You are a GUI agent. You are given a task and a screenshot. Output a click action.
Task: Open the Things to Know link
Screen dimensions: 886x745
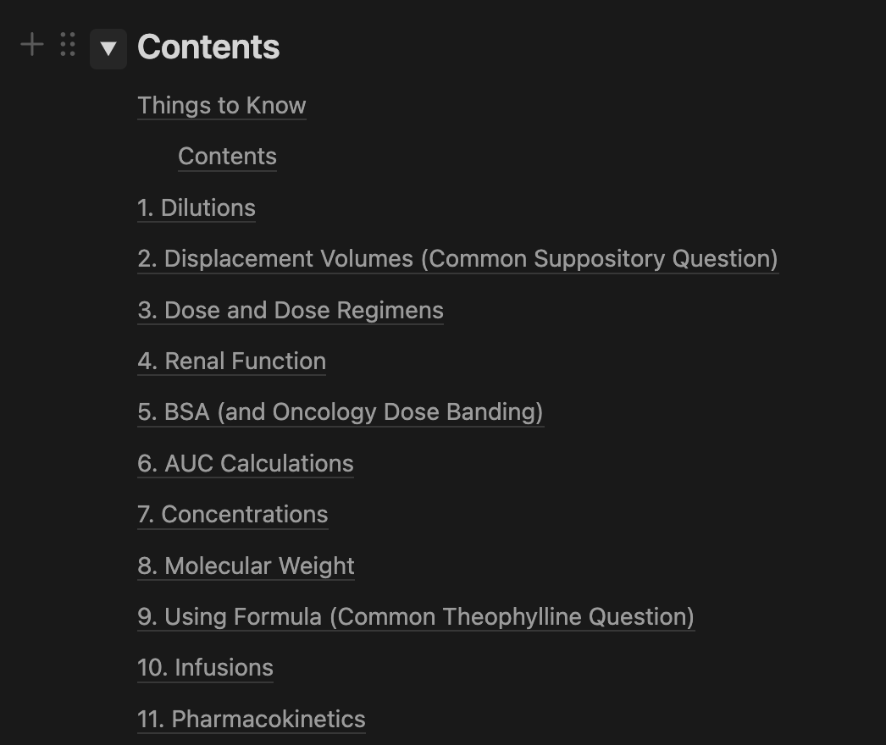(x=222, y=106)
